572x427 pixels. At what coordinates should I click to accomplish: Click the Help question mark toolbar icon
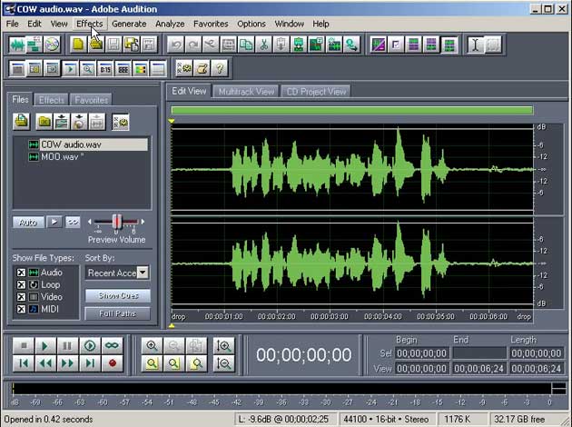(221, 68)
